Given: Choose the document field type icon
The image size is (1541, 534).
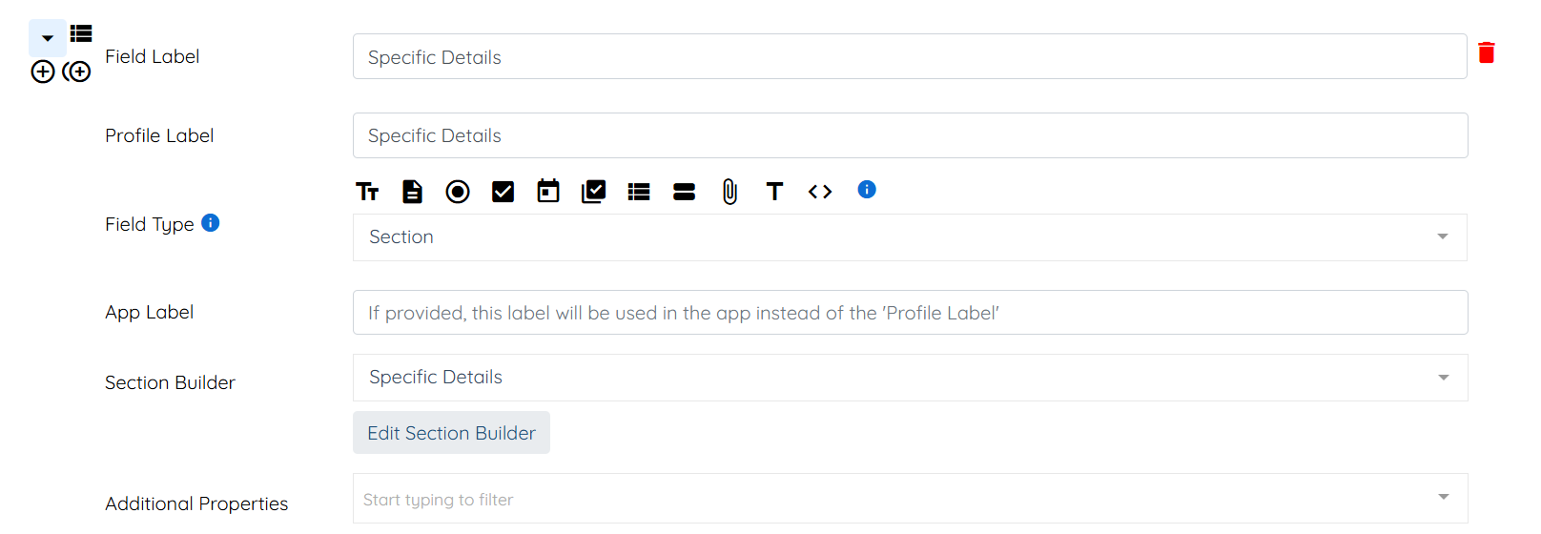Looking at the screenshot, I should tap(412, 192).
